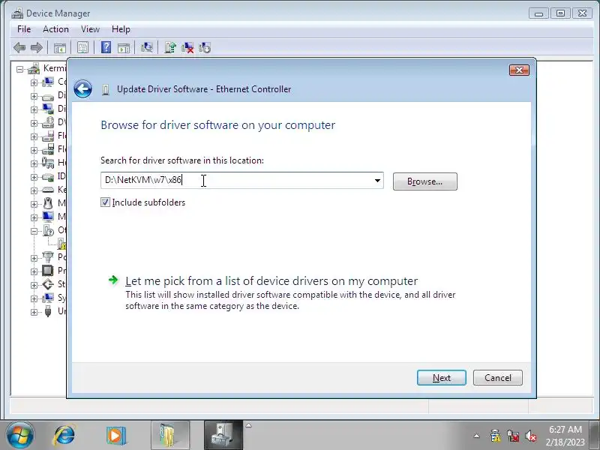
Task: Open the View menu
Action: pos(90,29)
